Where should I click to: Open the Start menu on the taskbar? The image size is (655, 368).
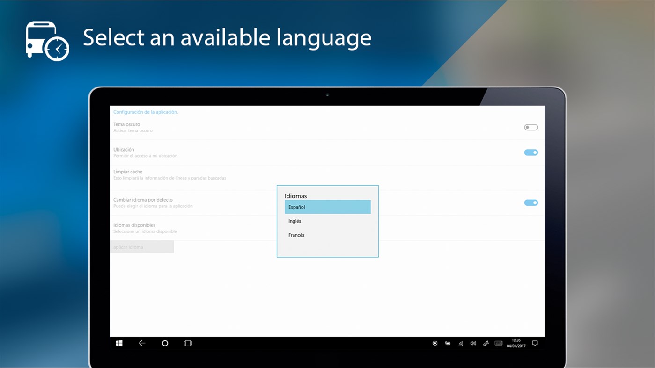(119, 343)
